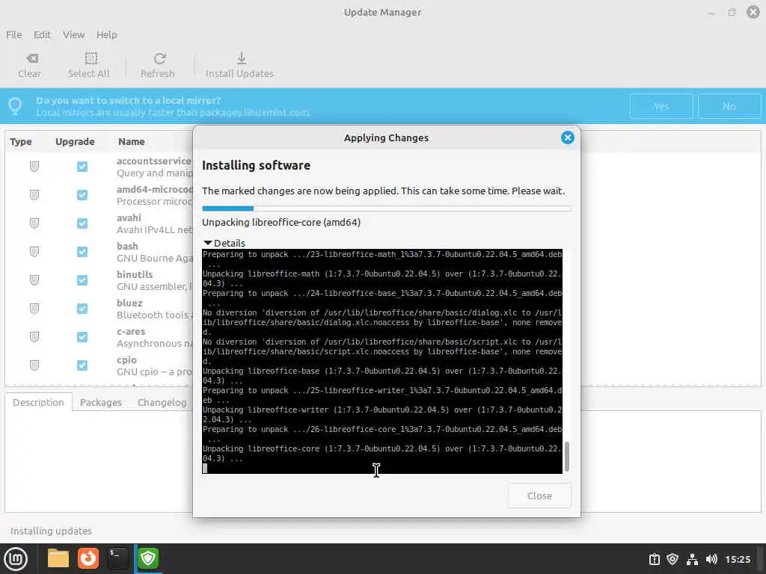The image size is (766, 574).
Task: Sort by the Name column header
Action: click(x=132, y=141)
